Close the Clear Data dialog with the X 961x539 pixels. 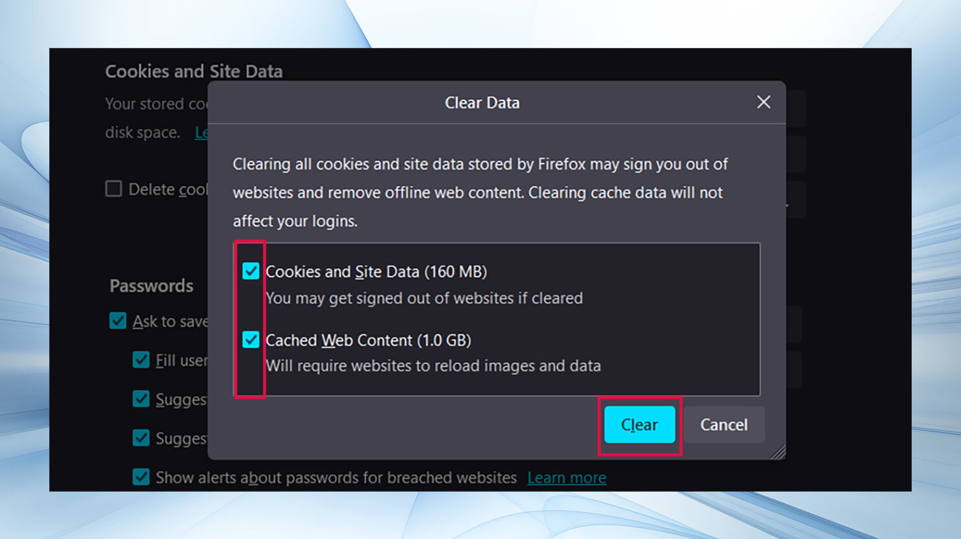[763, 102]
